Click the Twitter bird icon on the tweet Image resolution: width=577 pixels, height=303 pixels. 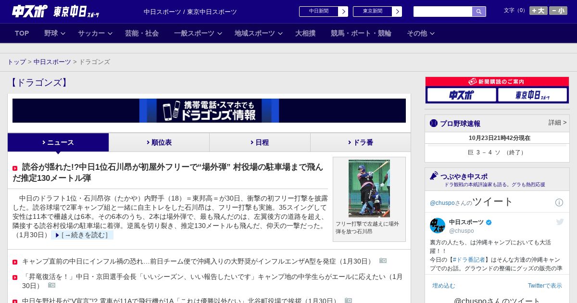[560, 222]
